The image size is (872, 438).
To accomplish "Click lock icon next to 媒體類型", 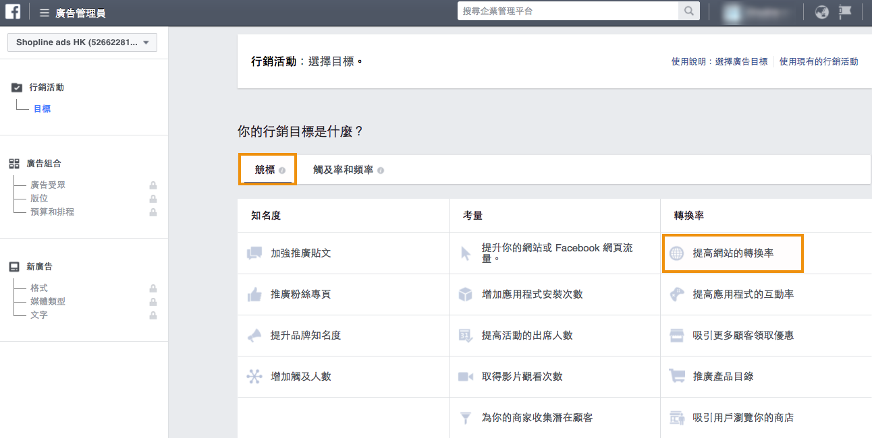I will [153, 302].
